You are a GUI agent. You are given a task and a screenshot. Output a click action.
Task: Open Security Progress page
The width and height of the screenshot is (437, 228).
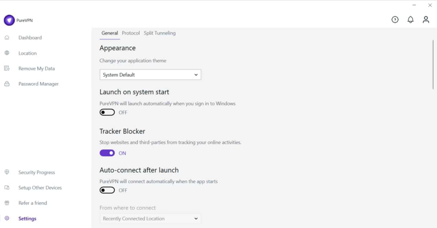[37, 172]
